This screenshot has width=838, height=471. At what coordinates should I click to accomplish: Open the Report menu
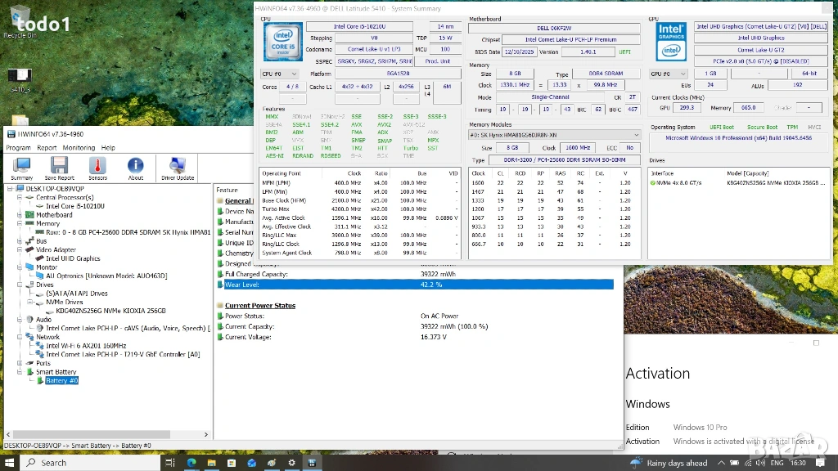47,148
